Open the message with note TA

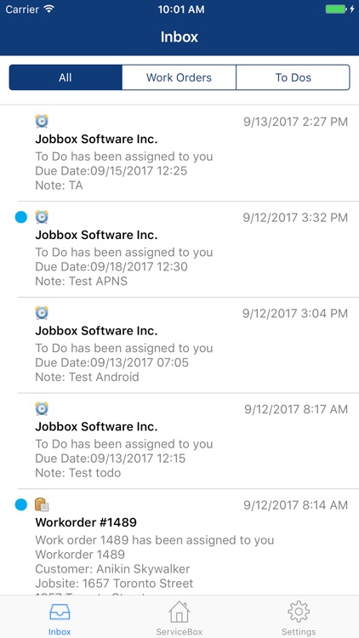click(x=179, y=153)
